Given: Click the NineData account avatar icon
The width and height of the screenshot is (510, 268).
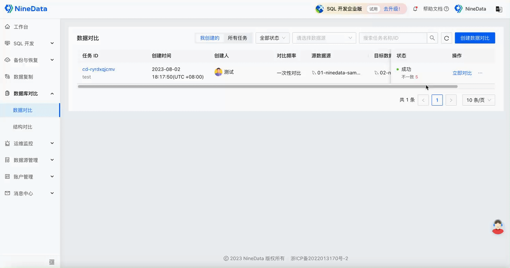Looking at the screenshot, I should (459, 9).
